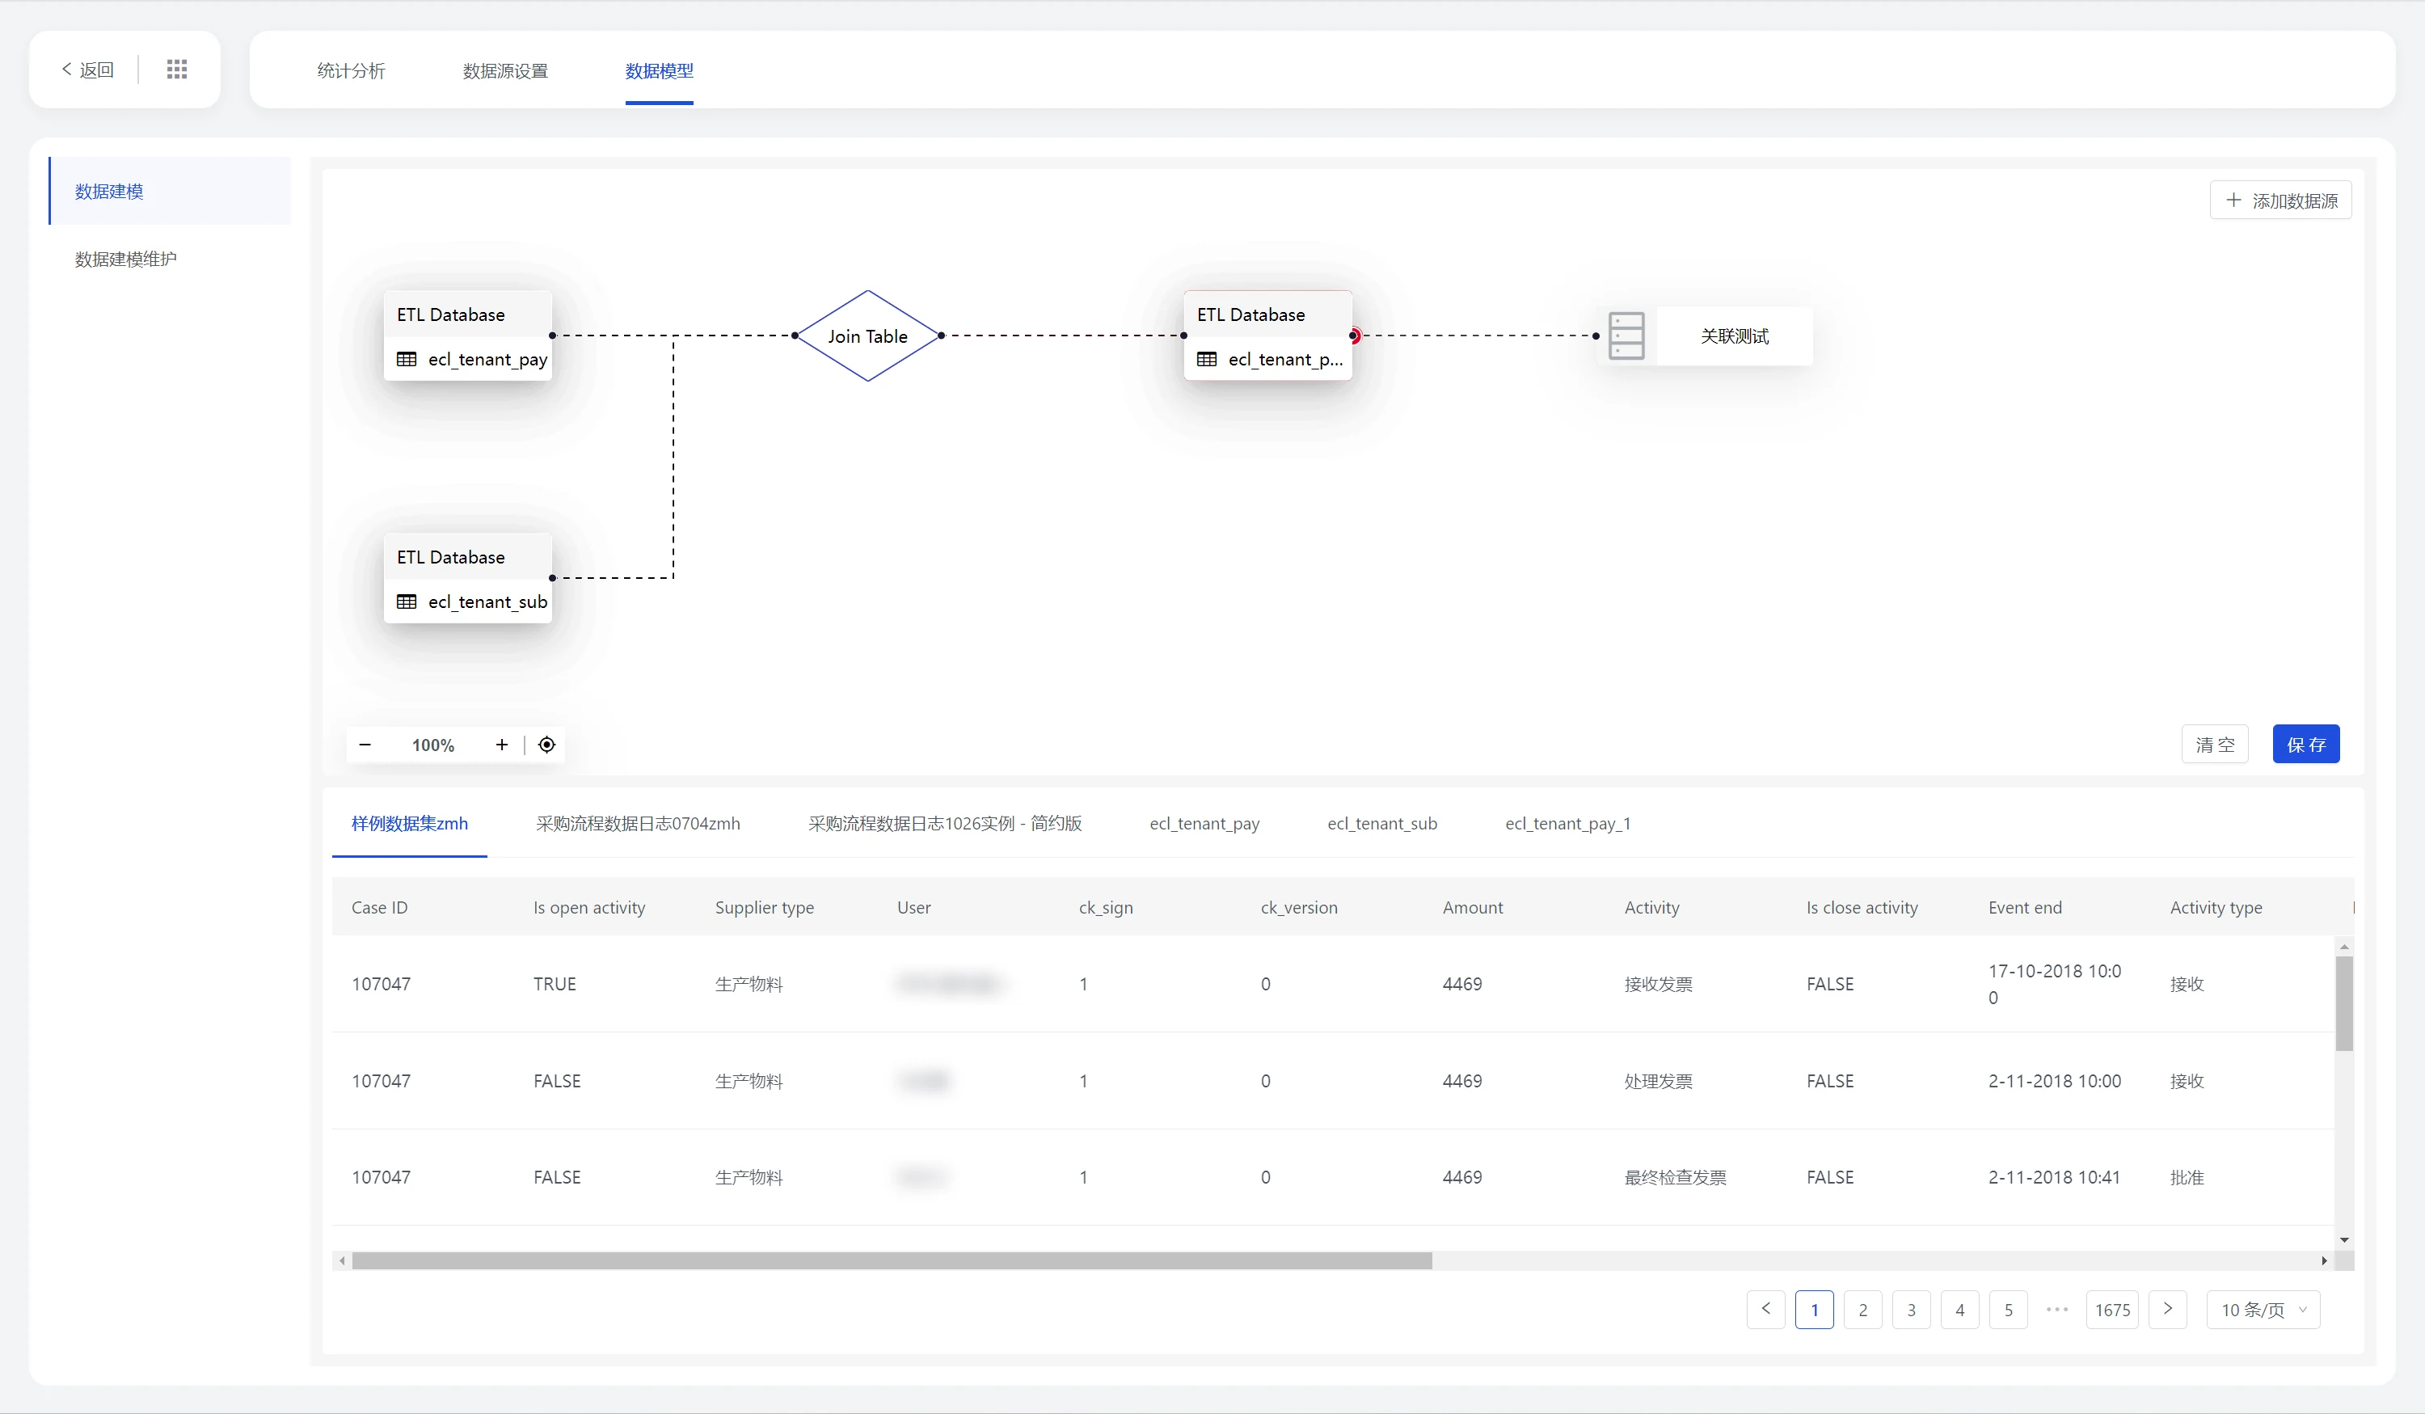
Task: Click red output port on ecl_tenant_p... node
Action: tap(1355, 336)
